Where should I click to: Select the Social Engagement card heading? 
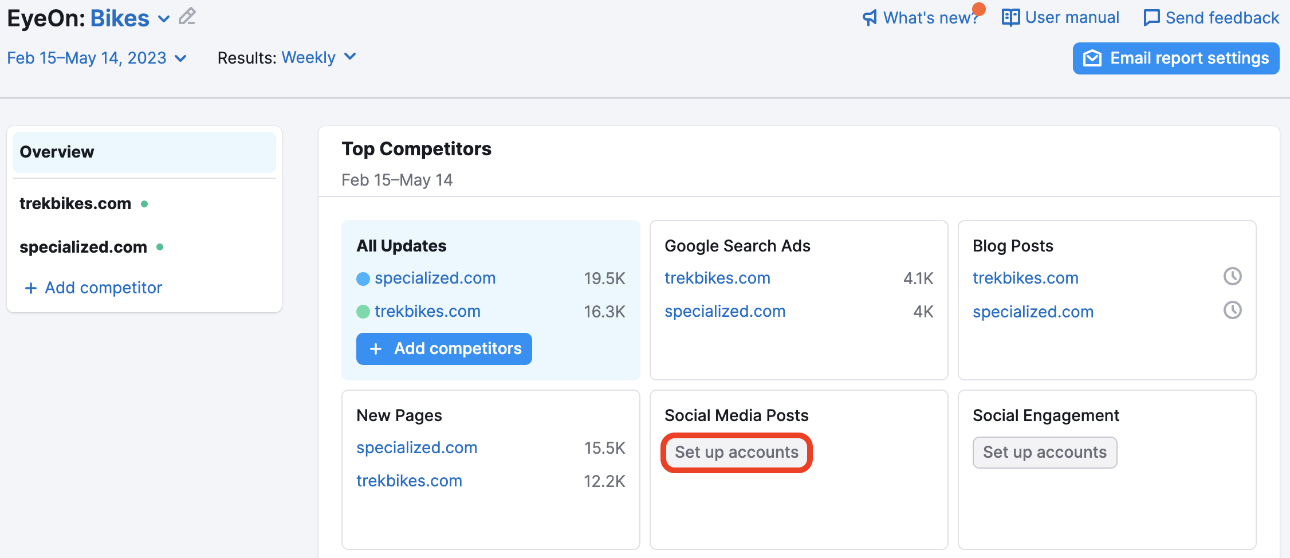coord(1046,416)
